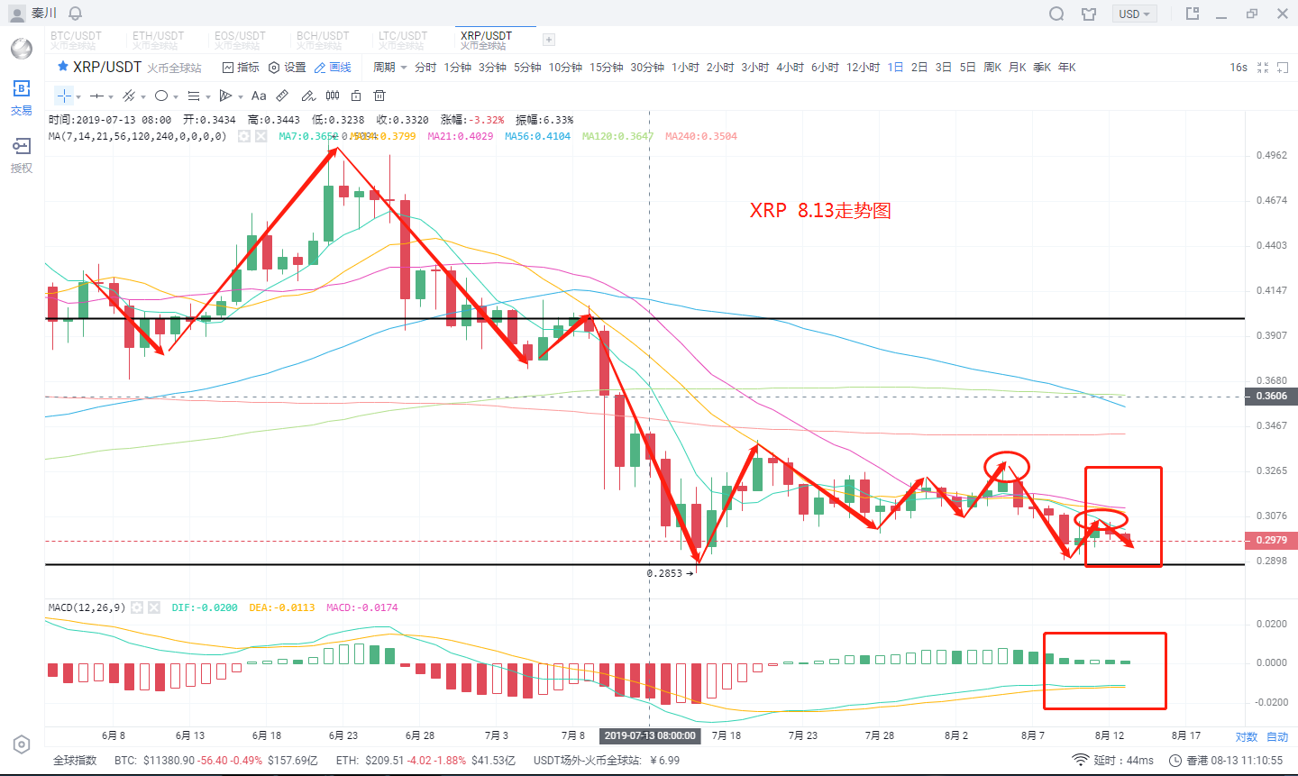Switch to the BCH/USDT tab
The width and height of the screenshot is (1298, 776).
pyautogui.click(x=323, y=40)
